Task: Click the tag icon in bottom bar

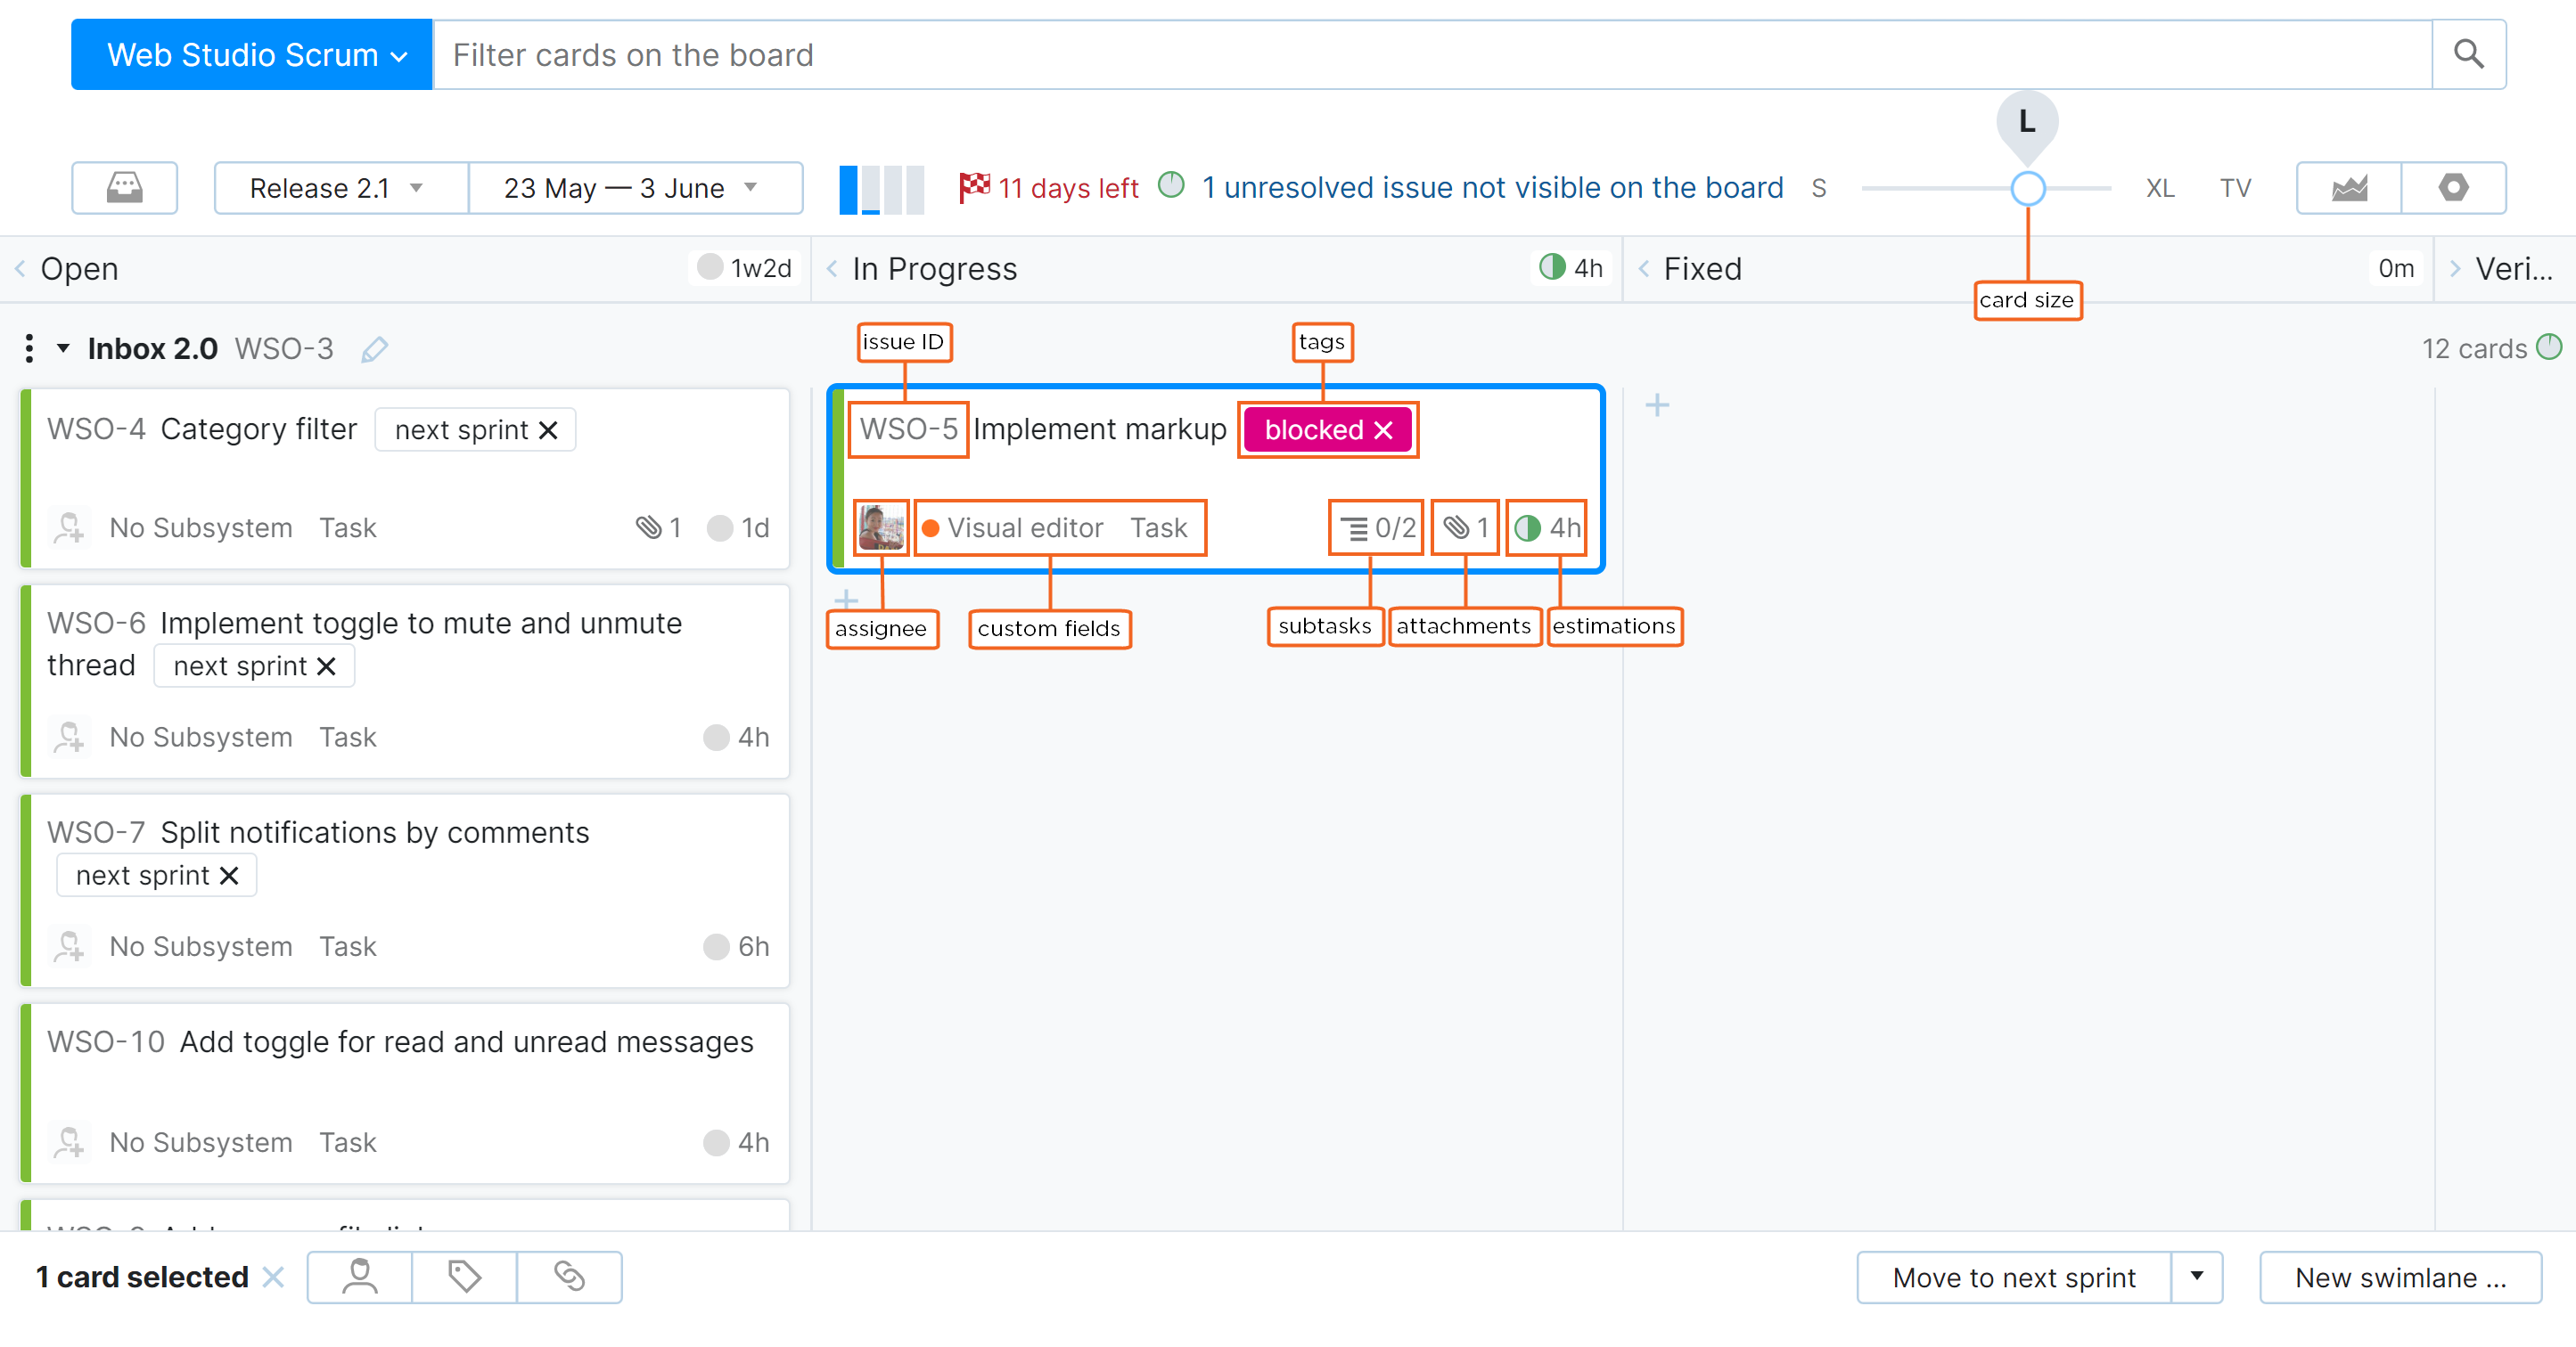Action: tap(464, 1276)
